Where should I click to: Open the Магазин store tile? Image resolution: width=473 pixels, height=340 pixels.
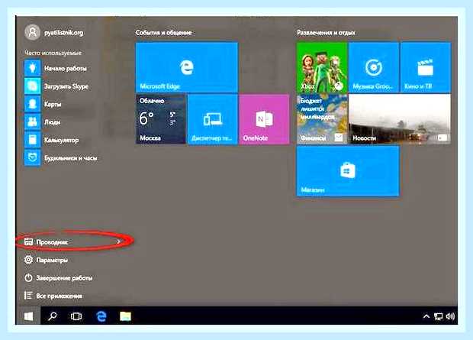click(348, 171)
